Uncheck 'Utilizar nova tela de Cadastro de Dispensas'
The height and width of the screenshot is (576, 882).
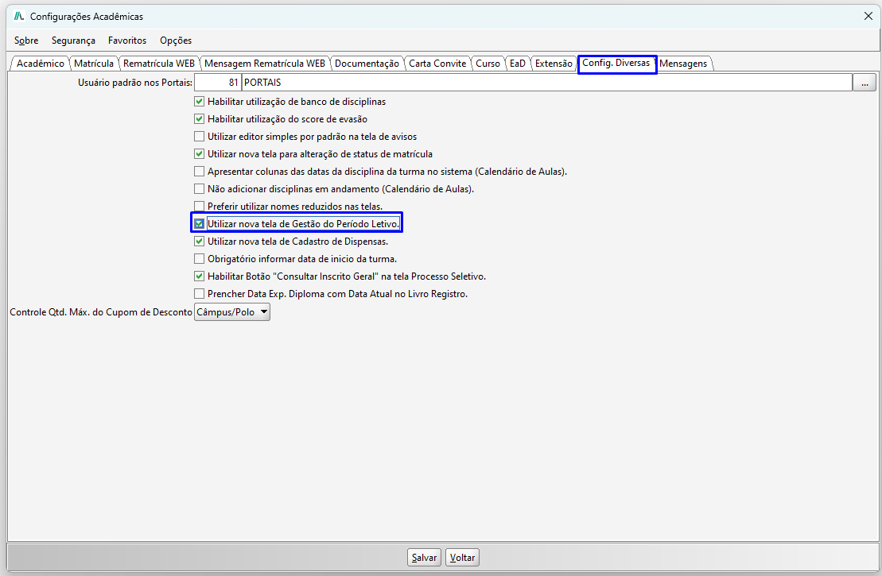(x=199, y=241)
